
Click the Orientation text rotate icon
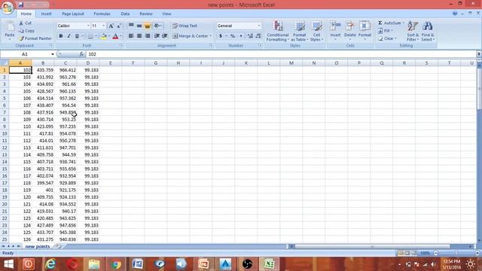point(157,26)
